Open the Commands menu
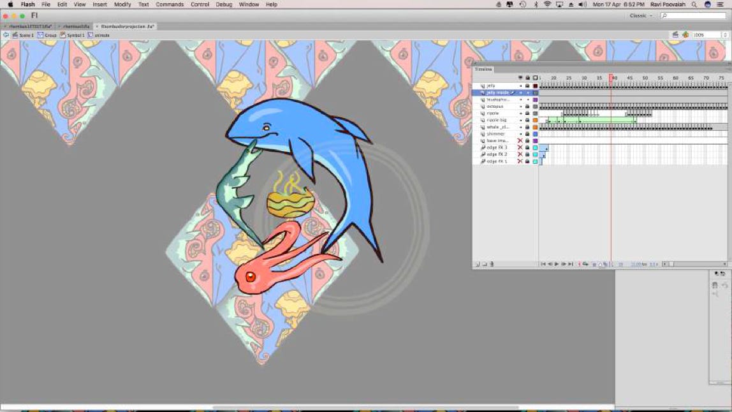The image size is (732, 412). tap(170, 4)
